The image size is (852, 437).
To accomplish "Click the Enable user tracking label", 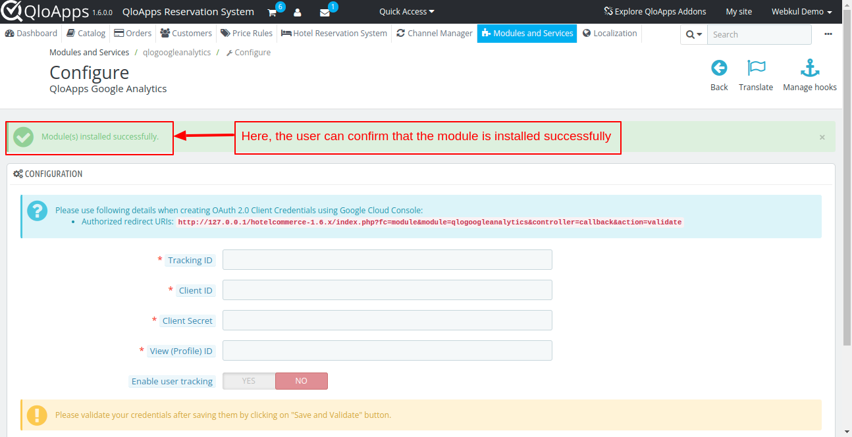I will click(172, 381).
